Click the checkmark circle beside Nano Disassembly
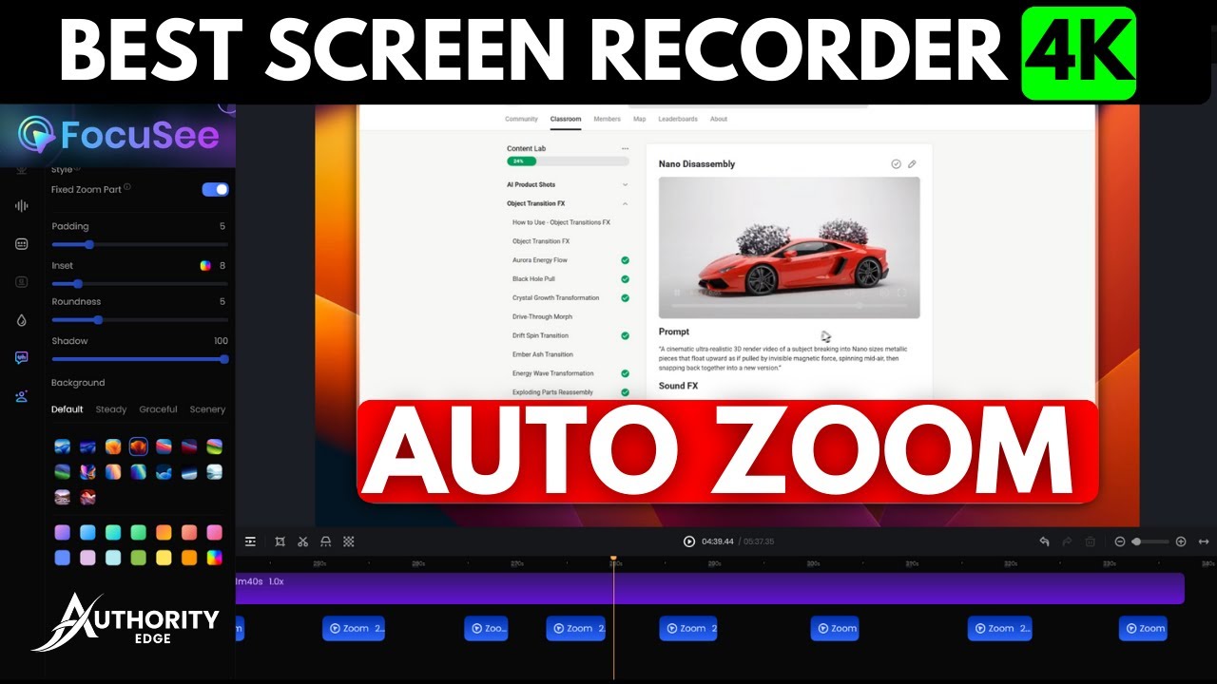 (x=896, y=164)
